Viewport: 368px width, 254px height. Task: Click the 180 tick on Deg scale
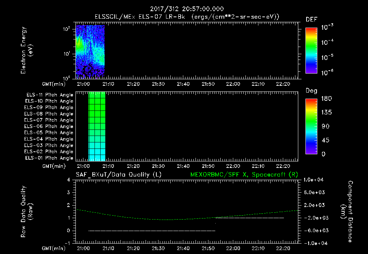point(326,99)
